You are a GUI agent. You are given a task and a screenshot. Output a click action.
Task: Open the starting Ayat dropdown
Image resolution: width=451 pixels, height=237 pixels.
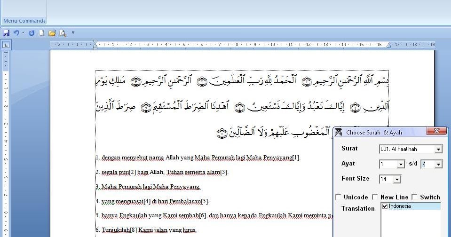click(x=401, y=164)
